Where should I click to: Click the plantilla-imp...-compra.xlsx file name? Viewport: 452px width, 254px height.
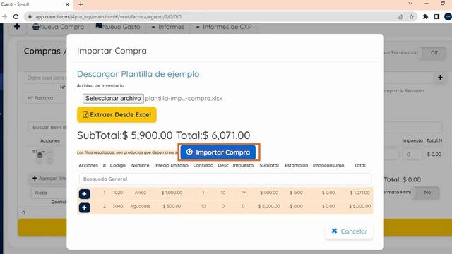(184, 99)
